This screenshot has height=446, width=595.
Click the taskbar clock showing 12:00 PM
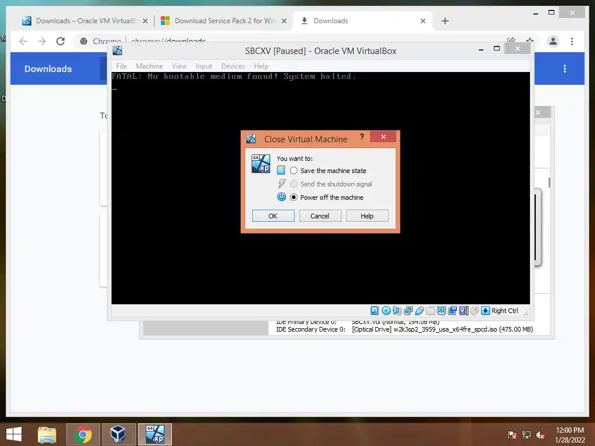pyautogui.click(x=570, y=434)
